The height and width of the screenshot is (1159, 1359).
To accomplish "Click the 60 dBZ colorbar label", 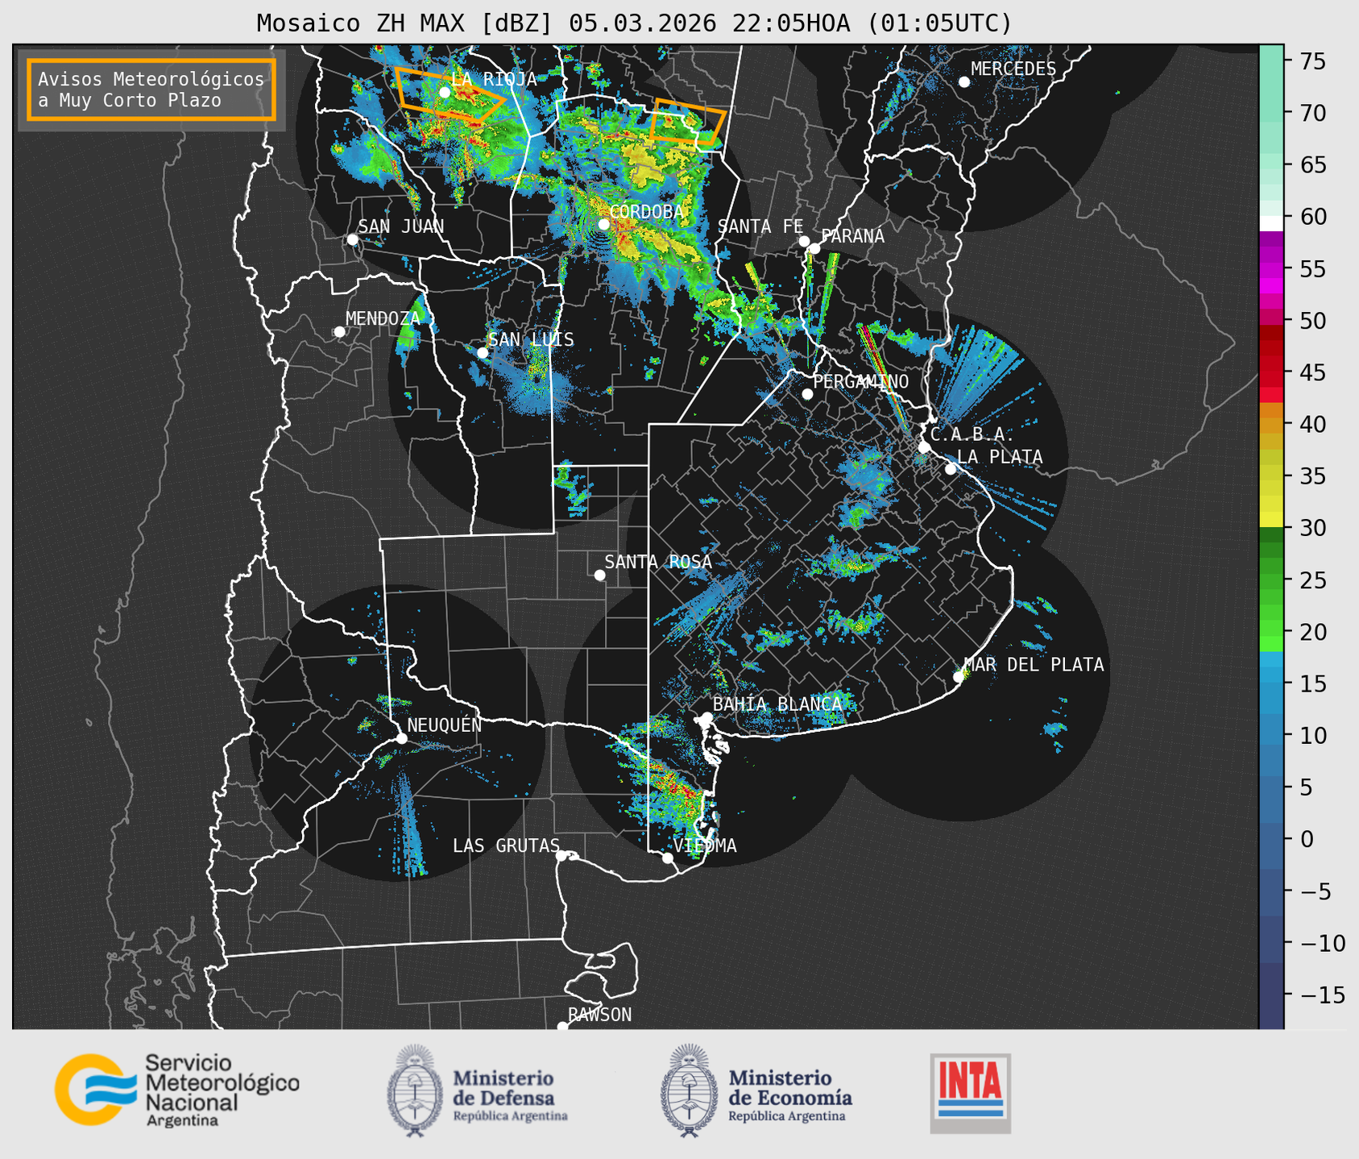I will 1313,217.
